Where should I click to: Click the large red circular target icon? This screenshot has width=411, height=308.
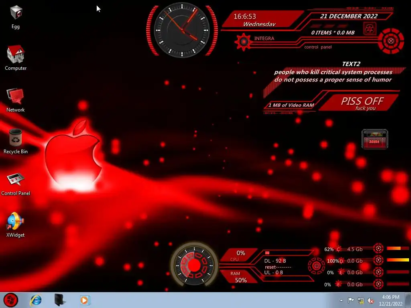[x=391, y=41]
